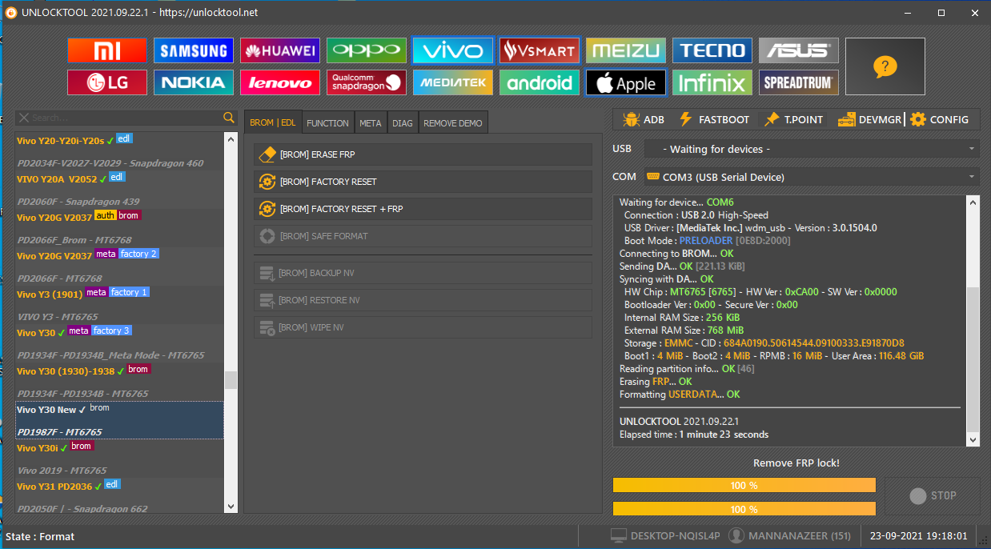Run [BROM] FACTORY RESET

423,182
